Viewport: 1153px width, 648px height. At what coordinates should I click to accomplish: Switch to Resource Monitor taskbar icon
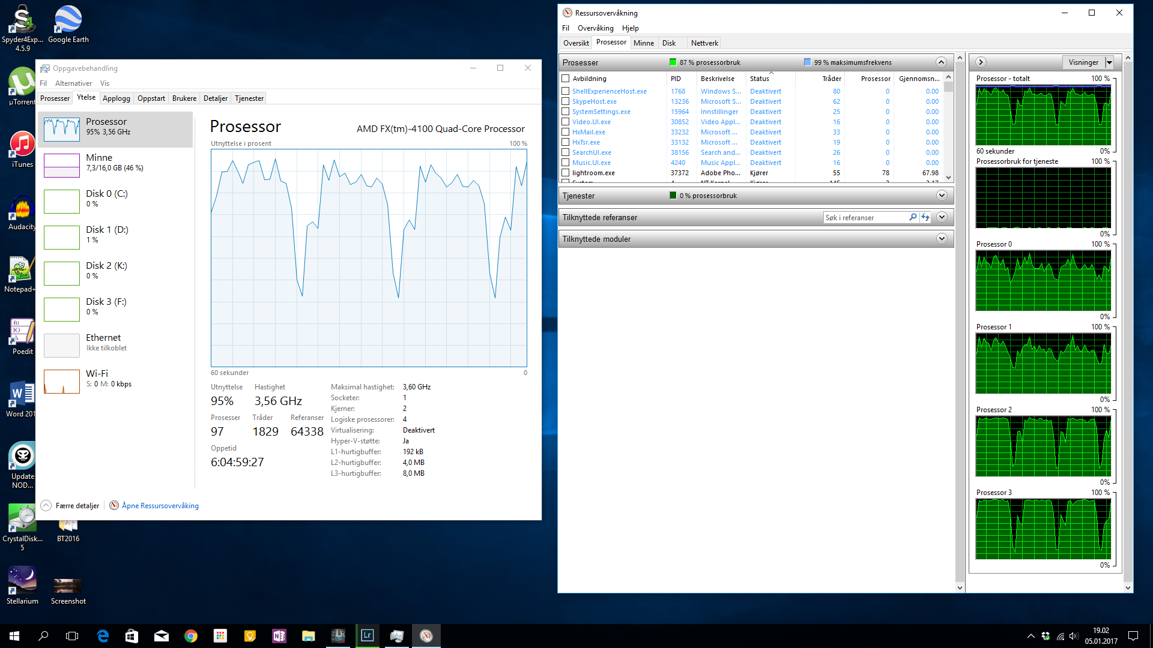point(426,636)
